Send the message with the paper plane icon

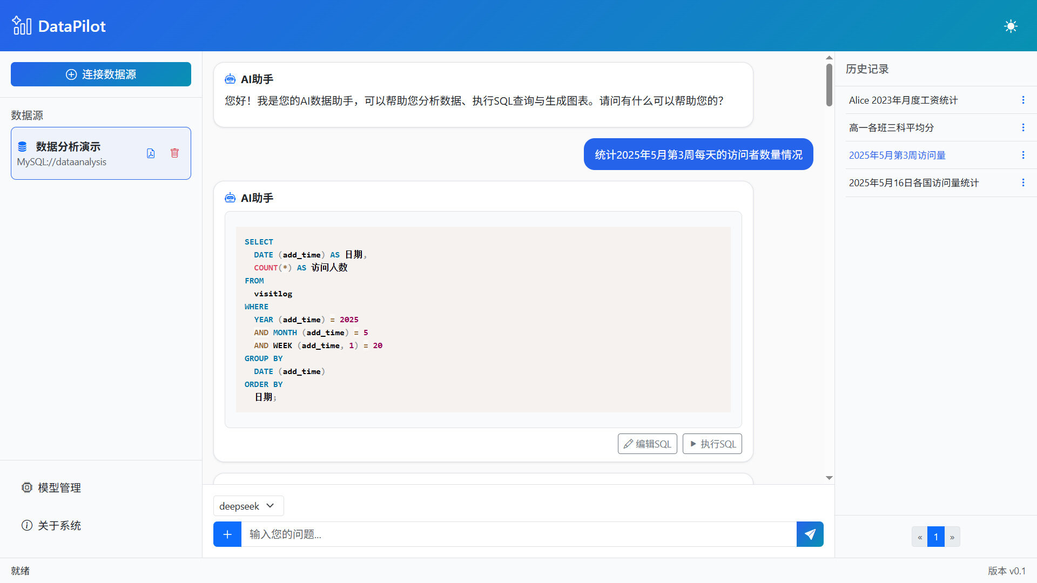pos(810,534)
